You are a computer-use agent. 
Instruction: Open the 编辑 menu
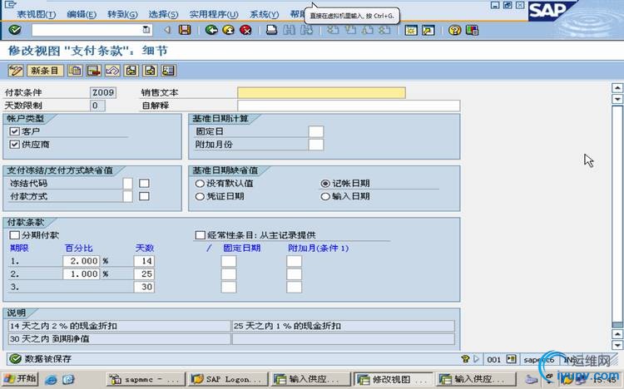[82, 14]
